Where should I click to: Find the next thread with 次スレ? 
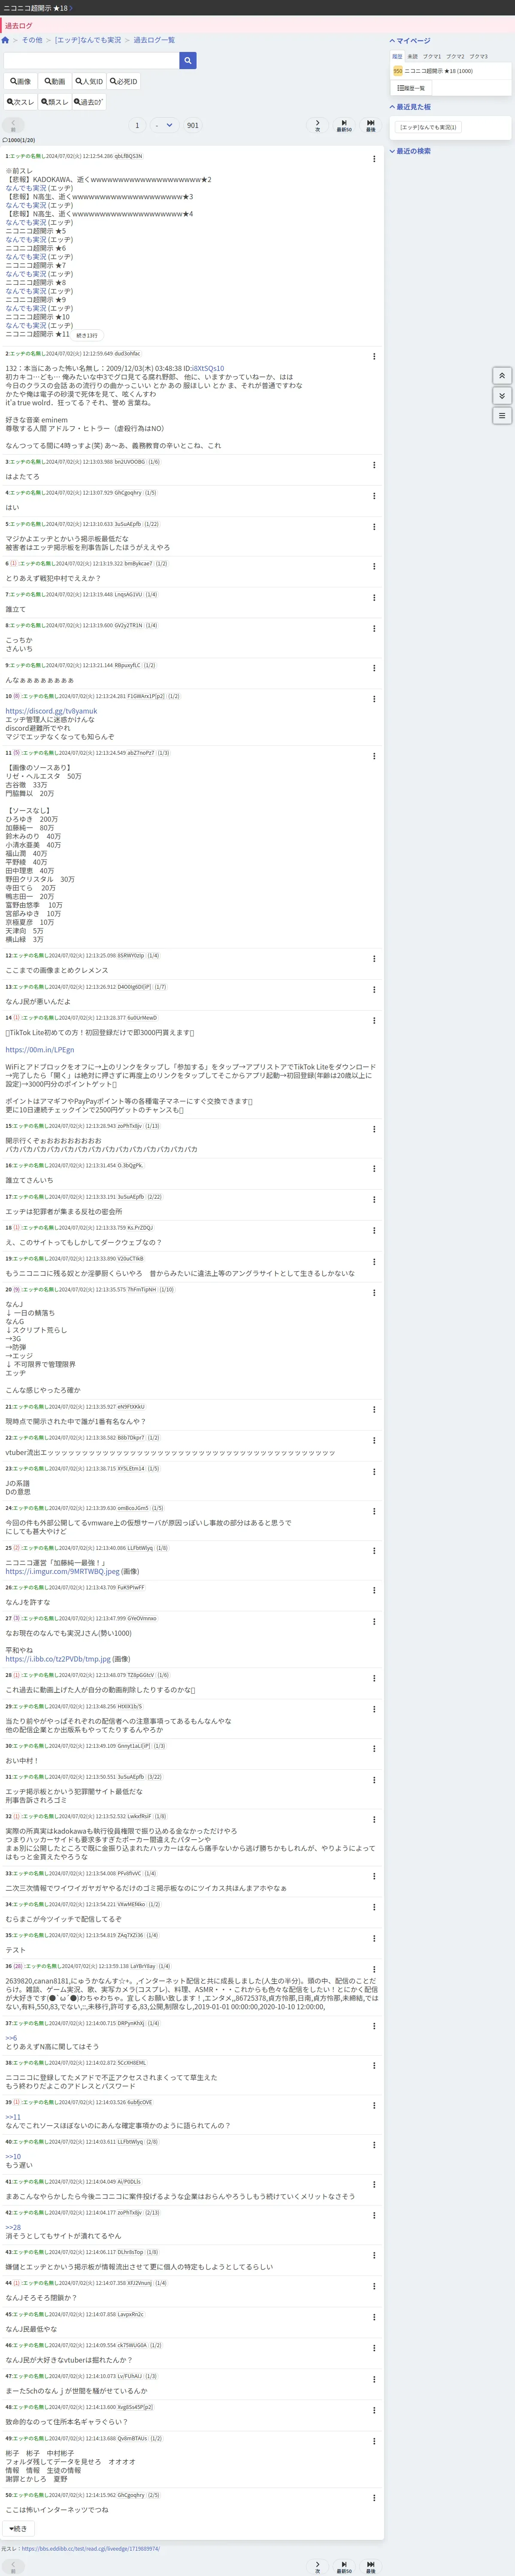point(21,102)
